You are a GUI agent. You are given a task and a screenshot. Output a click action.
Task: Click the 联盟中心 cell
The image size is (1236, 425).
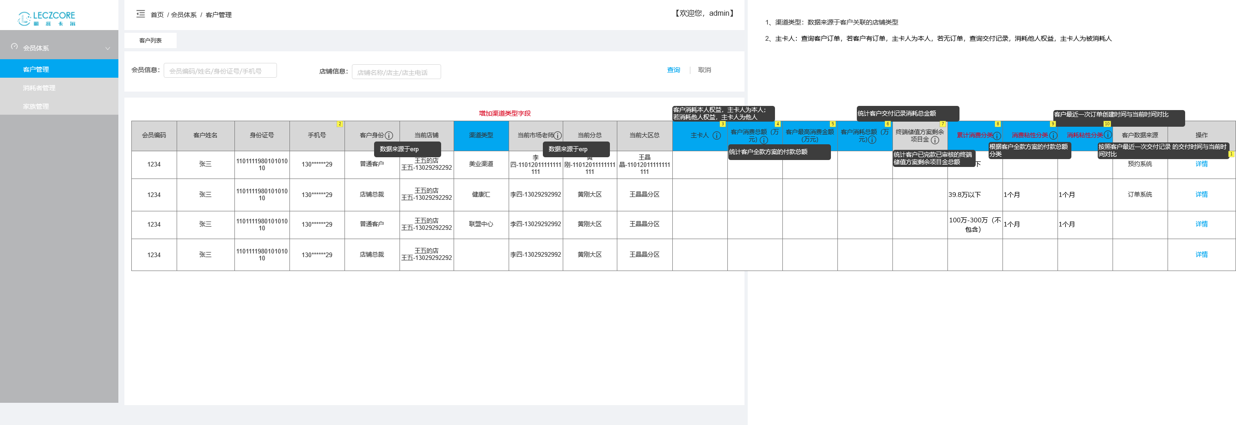click(x=481, y=224)
